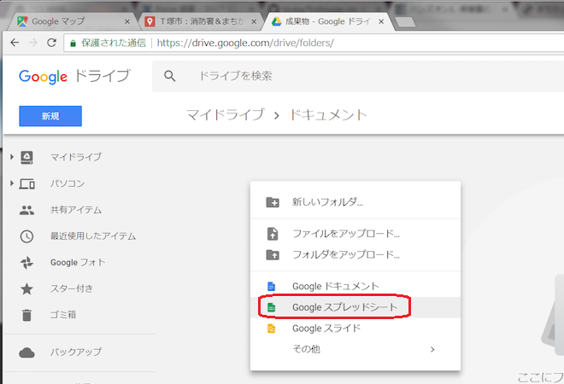Click the browser forward arrow
This screenshot has width=564, height=384.
point(33,43)
